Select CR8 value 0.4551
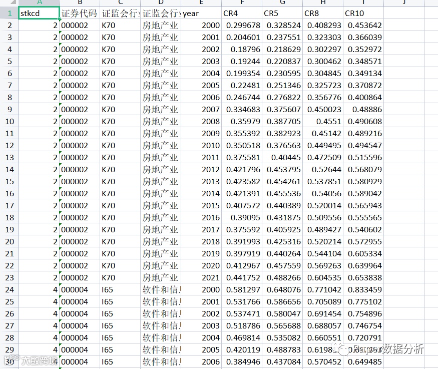Viewport: 438px width, 369px height. pos(323,121)
